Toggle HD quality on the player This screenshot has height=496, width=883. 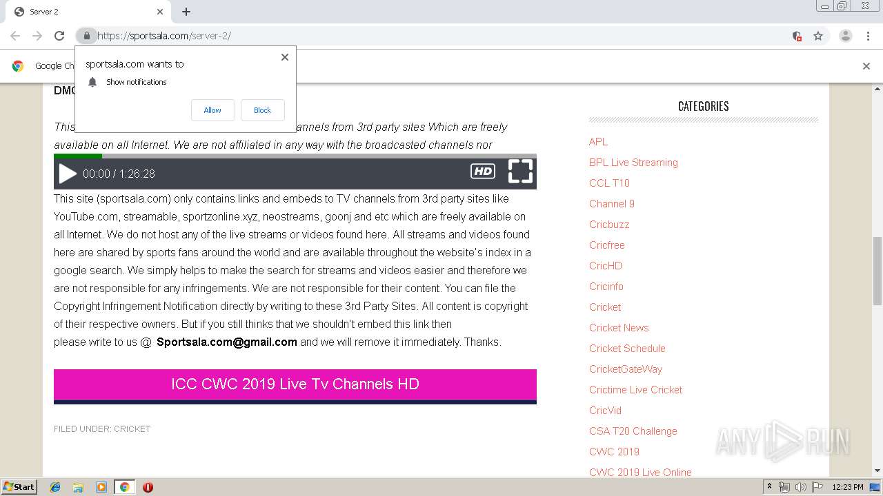point(483,172)
